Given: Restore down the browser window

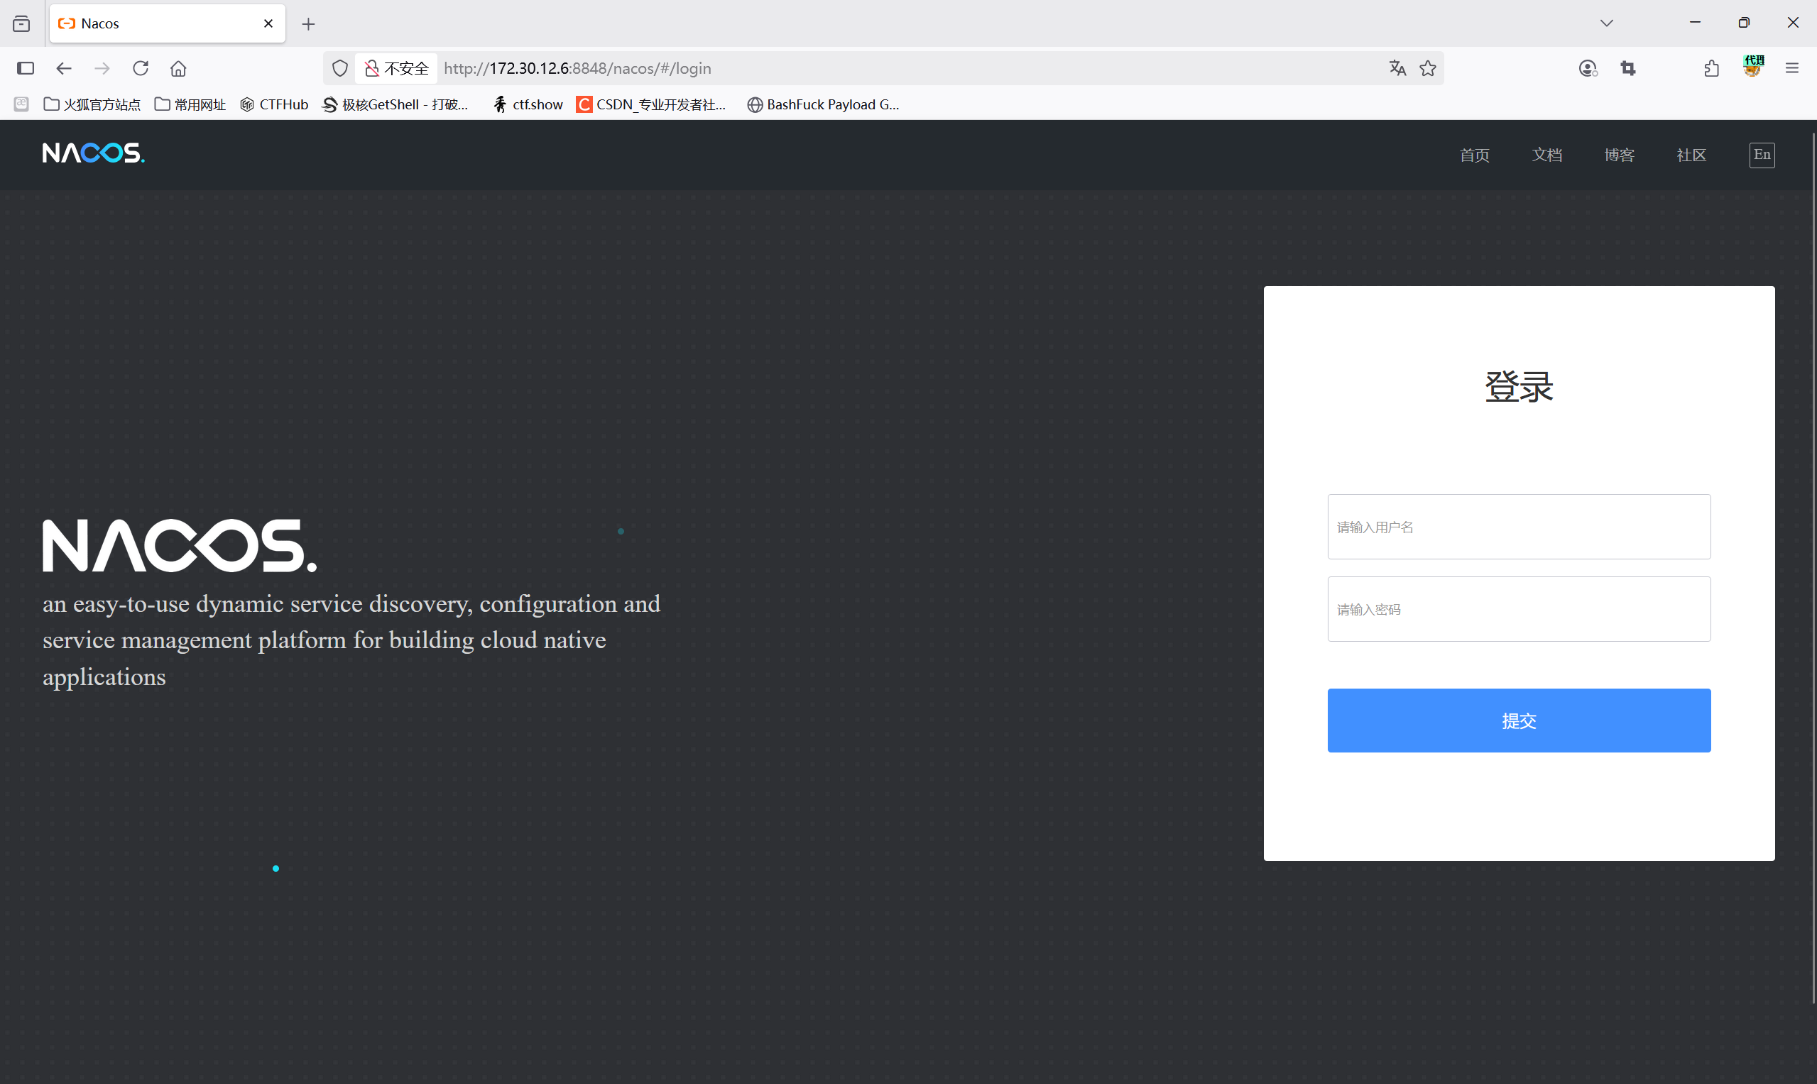Looking at the screenshot, I should [1744, 23].
